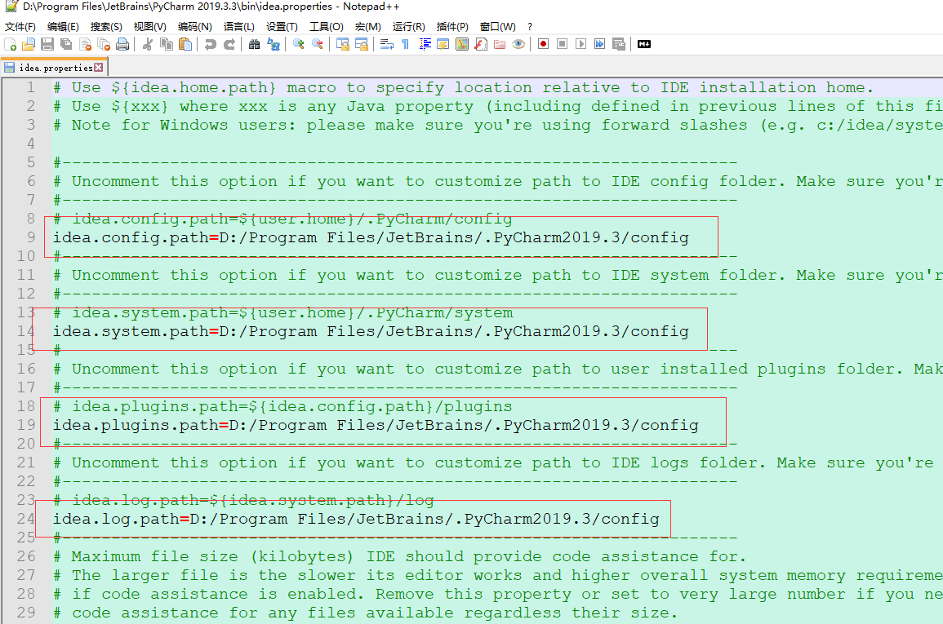Open the User Defined Language icon
Image resolution: width=943 pixels, height=624 pixels.
[443, 44]
